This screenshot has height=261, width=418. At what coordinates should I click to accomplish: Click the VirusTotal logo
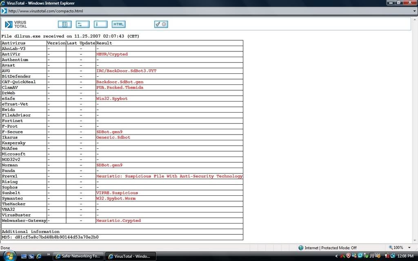(x=16, y=24)
